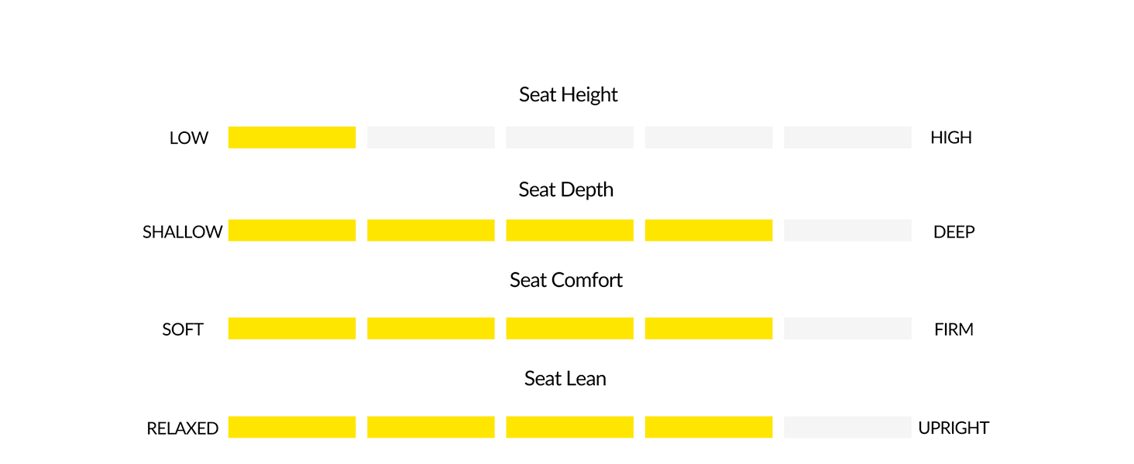Click the SHALLOW label
The width and height of the screenshot is (1134, 464).
183,232
